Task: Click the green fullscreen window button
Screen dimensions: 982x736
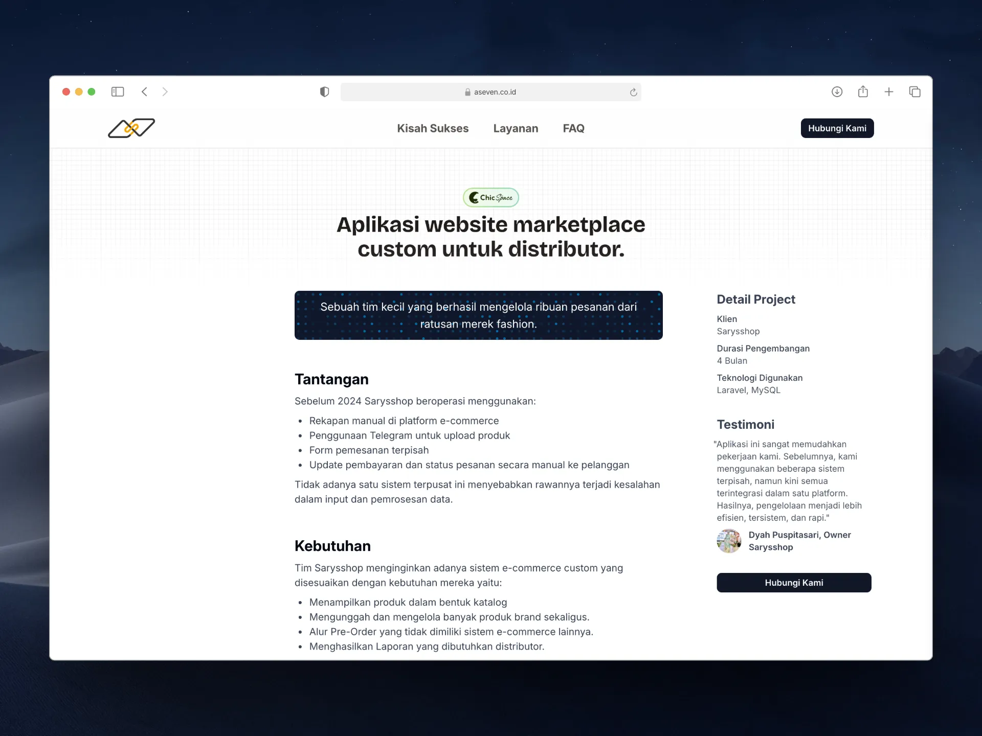Action: coord(92,92)
